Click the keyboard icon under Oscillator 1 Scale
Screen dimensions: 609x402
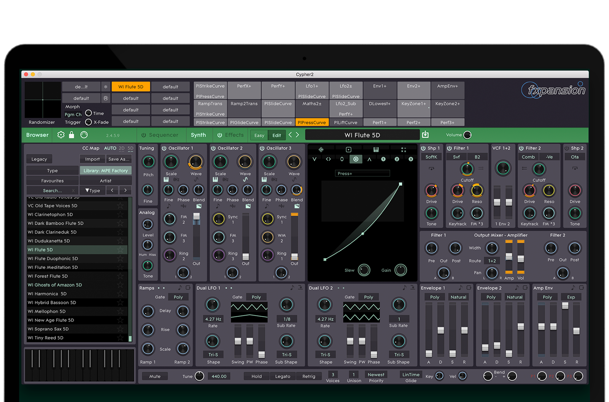166,179
